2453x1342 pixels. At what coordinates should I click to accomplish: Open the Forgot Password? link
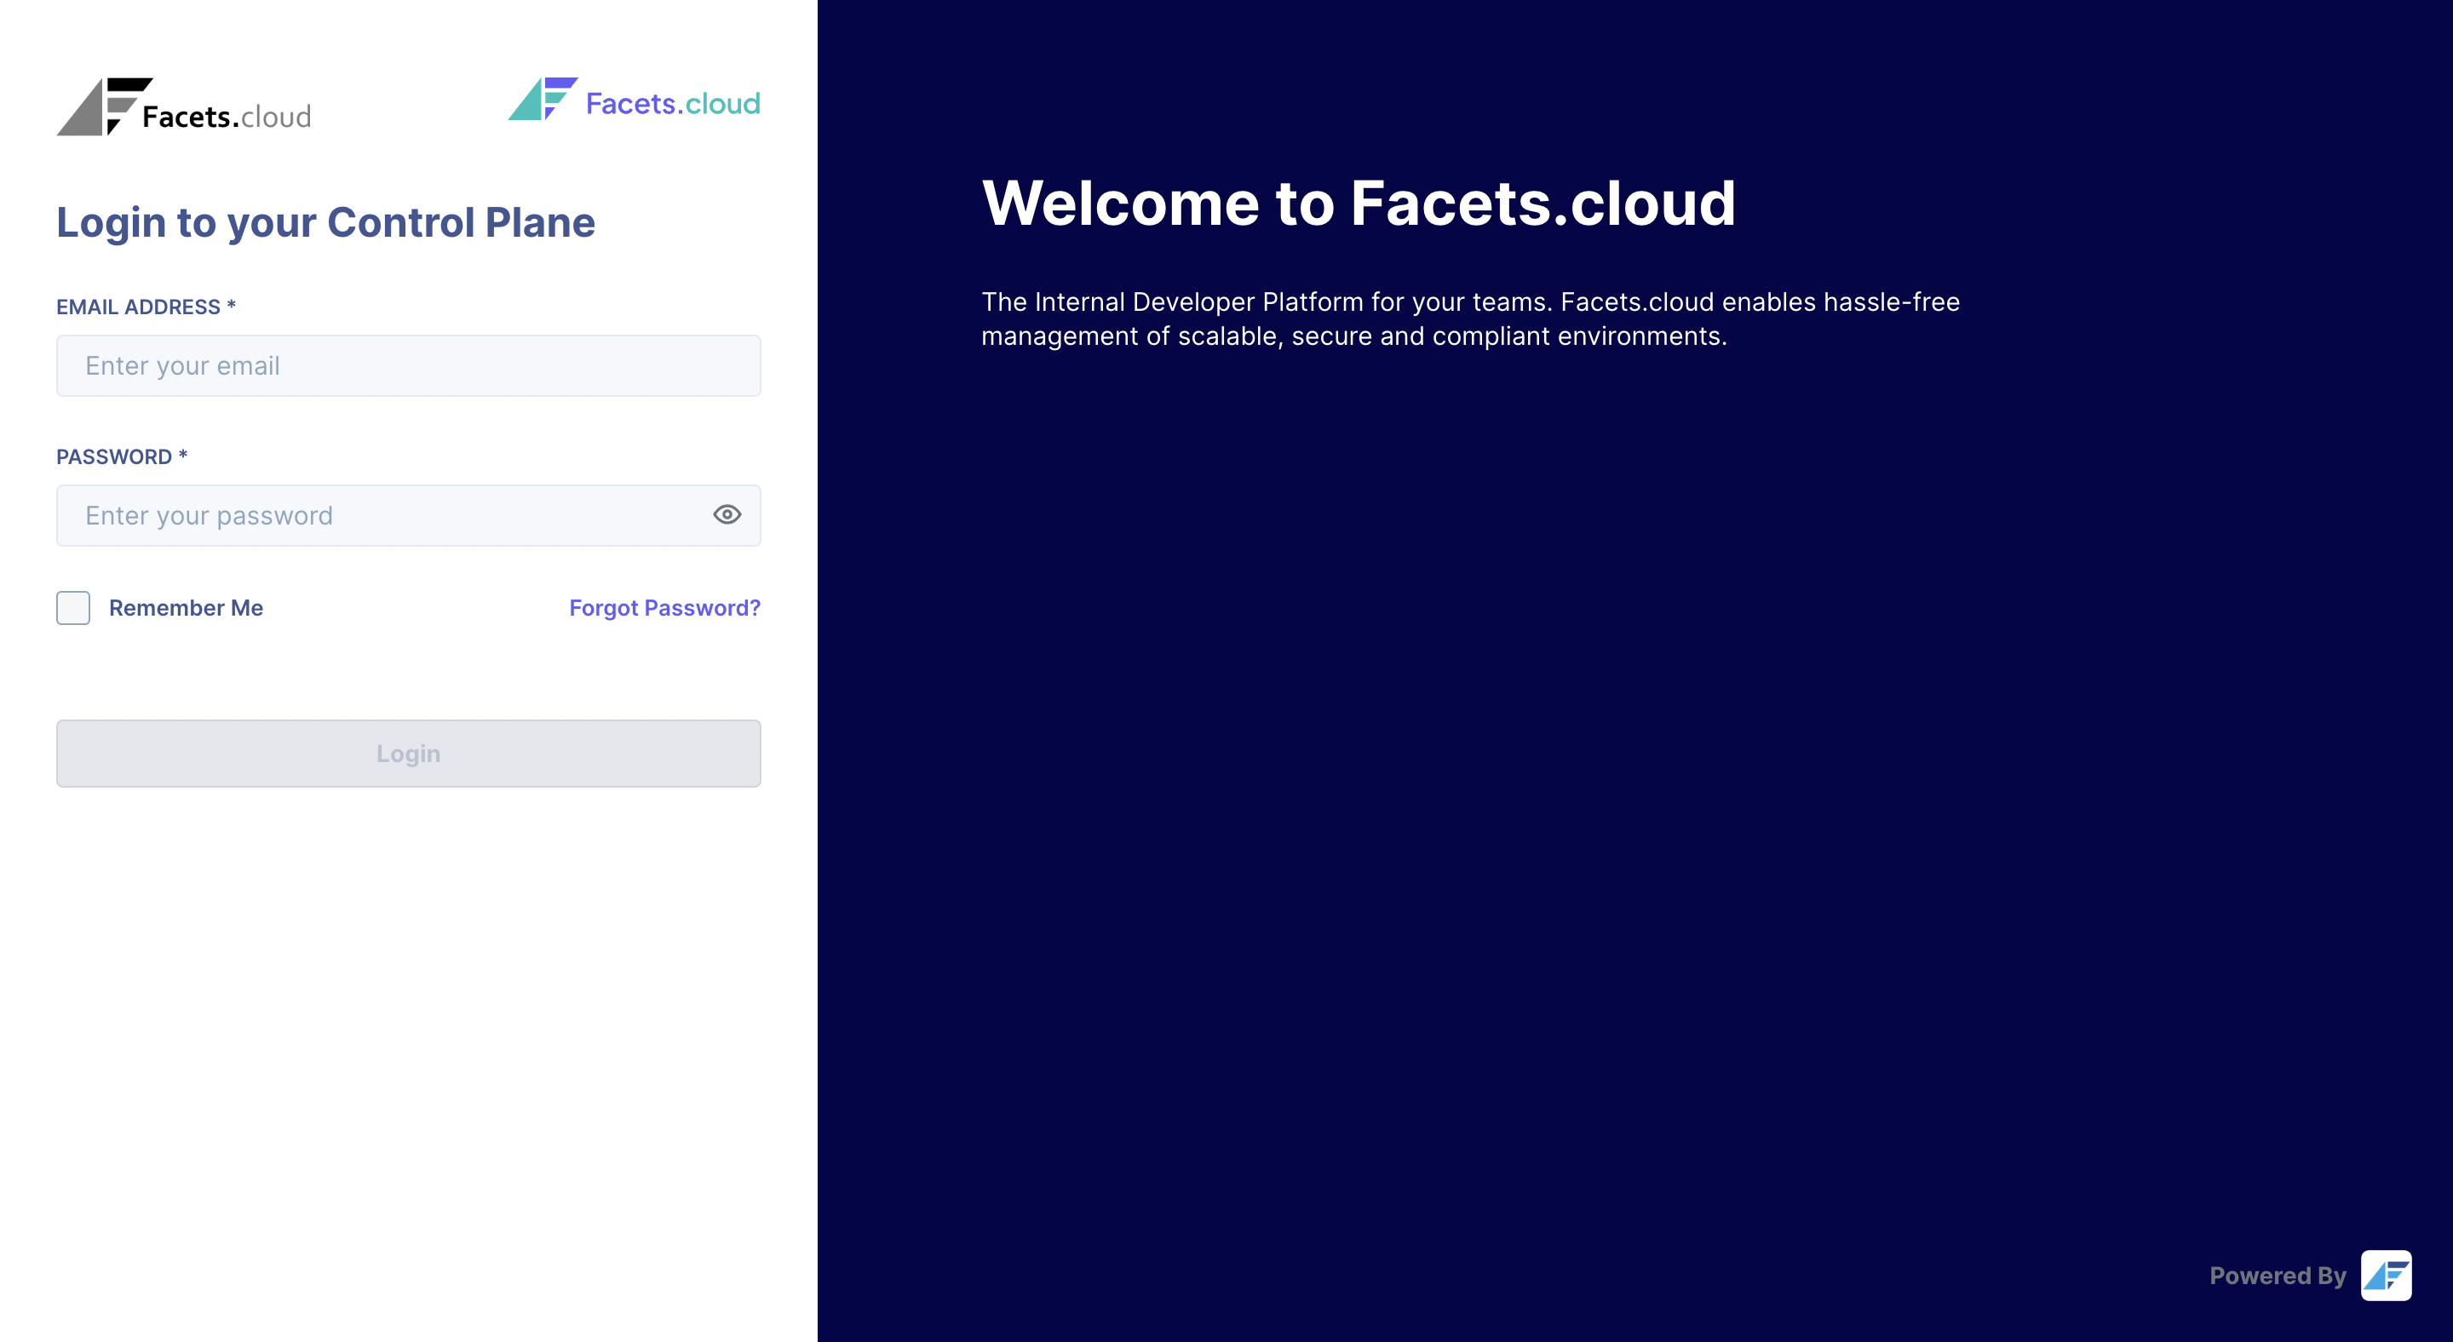coord(664,608)
